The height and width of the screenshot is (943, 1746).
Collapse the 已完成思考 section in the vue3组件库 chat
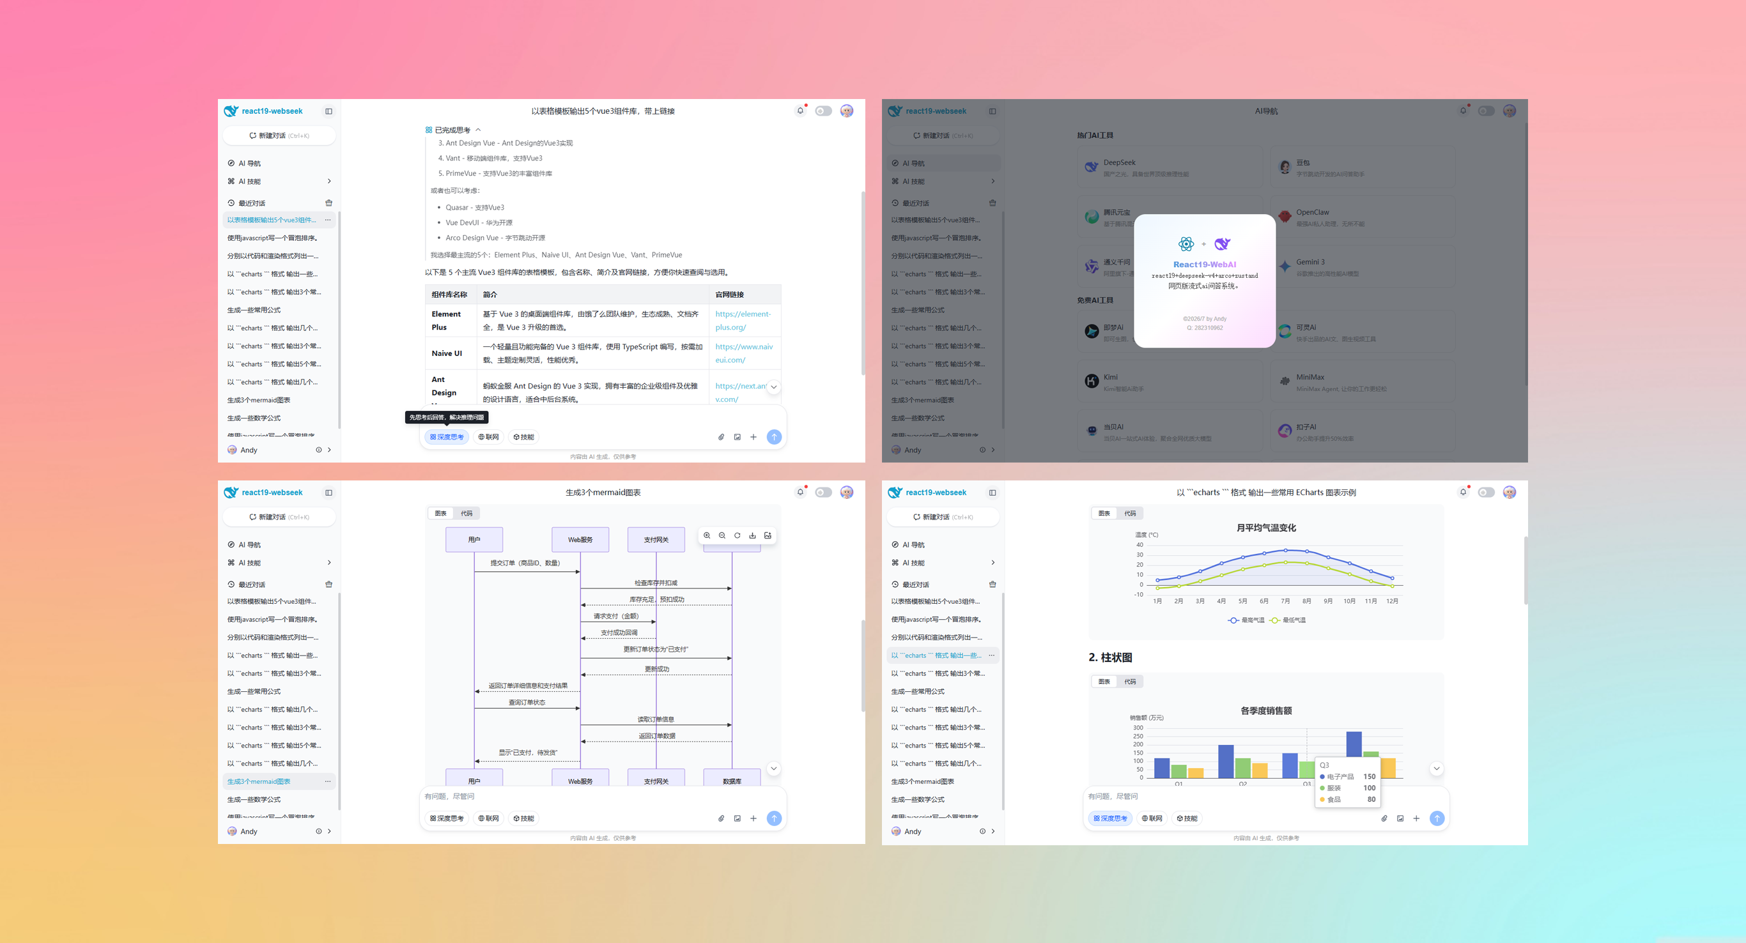tap(452, 130)
